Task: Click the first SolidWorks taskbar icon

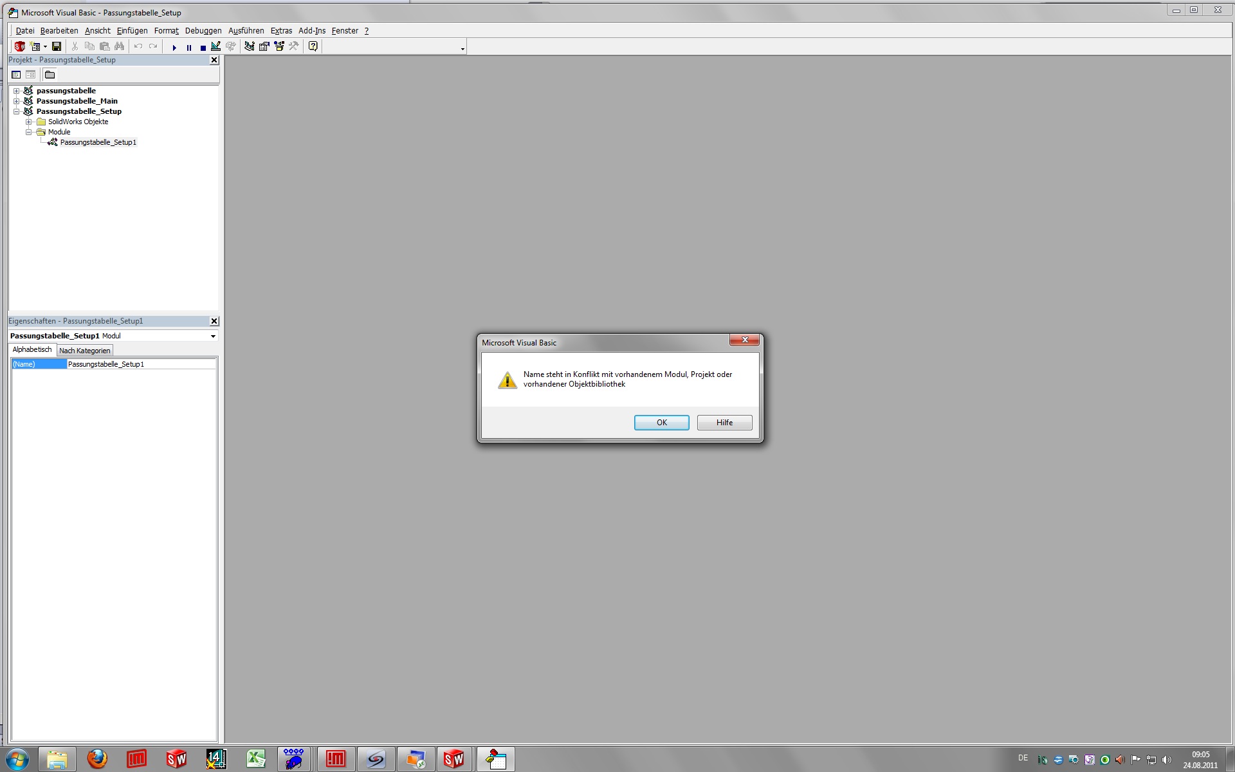Action: point(176,759)
